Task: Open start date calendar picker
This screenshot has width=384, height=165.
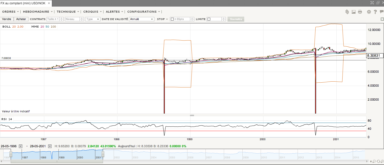Action: pos(21,146)
